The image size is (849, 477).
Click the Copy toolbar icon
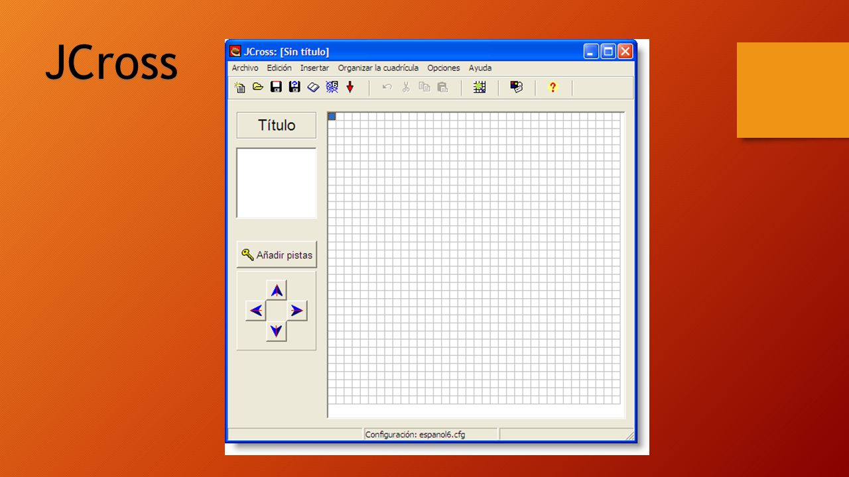424,87
